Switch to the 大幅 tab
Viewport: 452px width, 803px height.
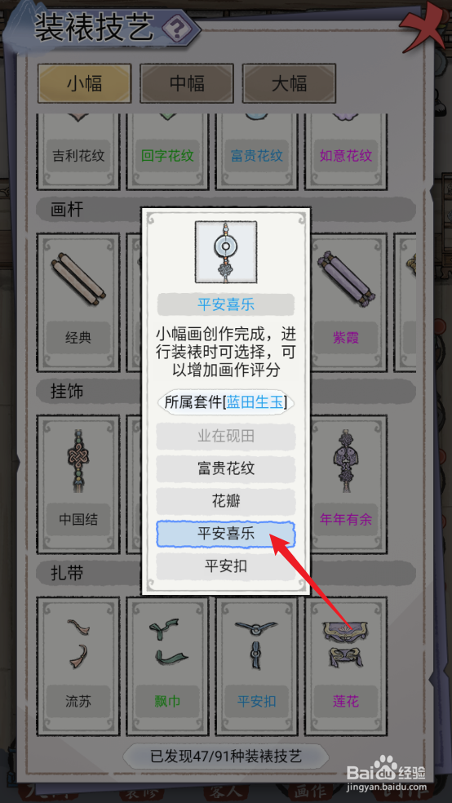coord(289,83)
